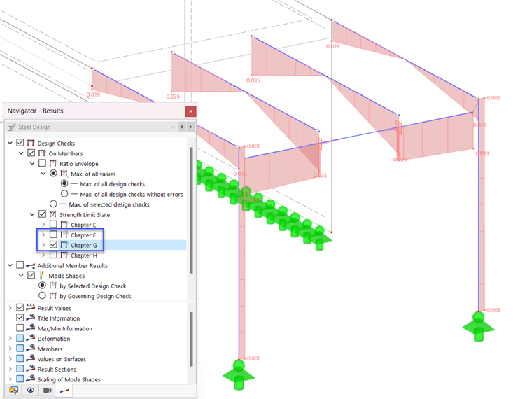Click the right column base support symbol
The height and width of the screenshot is (399, 532).
tap(478, 326)
